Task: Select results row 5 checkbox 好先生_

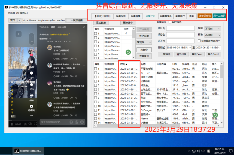Action: tap(96, 85)
